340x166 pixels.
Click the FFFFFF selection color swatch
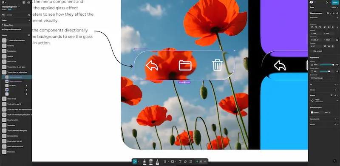point(312,113)
